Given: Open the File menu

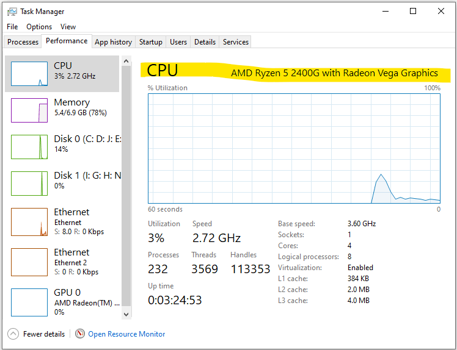Looking at the screenshot, I should [12, 27].
